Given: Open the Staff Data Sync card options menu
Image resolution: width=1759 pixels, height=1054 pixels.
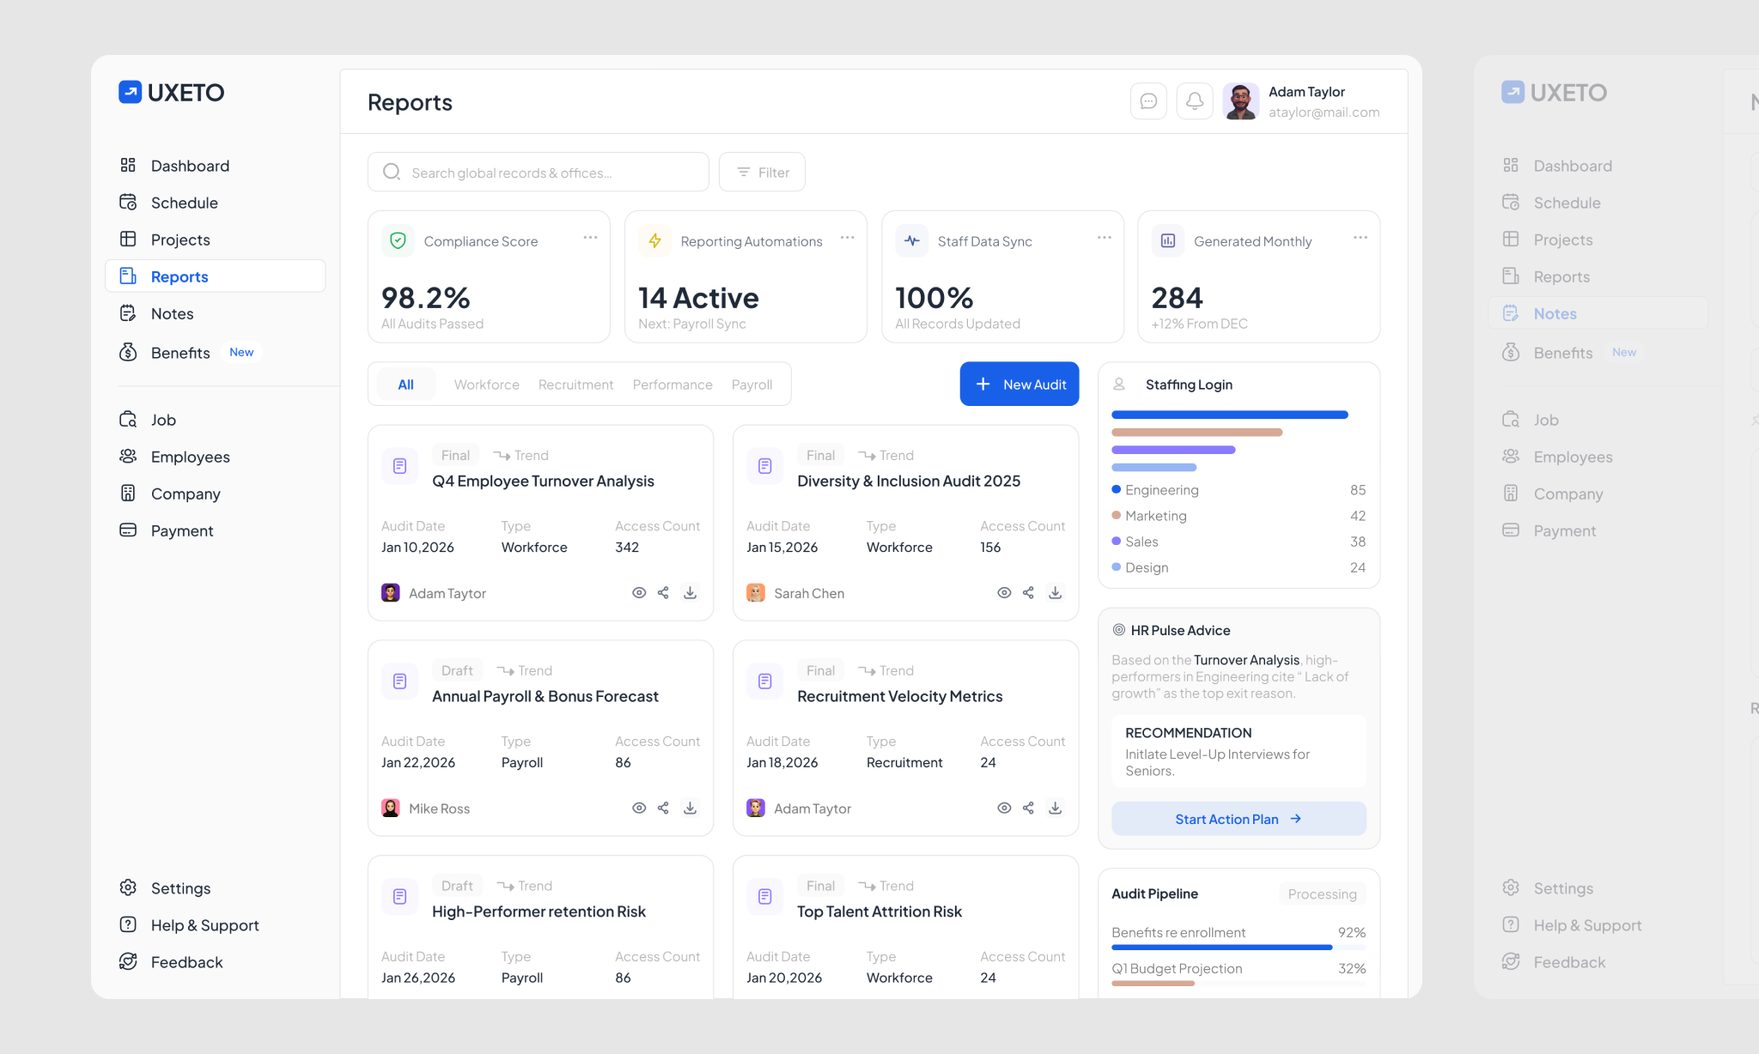Looking at the screenshot, I should click(x=1104, y=238).
